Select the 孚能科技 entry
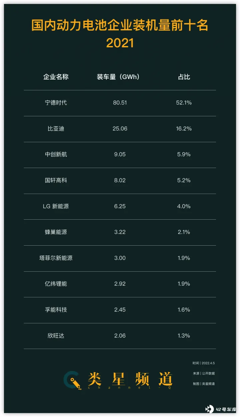The image size is (240, 417). click(x=56, y=310)
